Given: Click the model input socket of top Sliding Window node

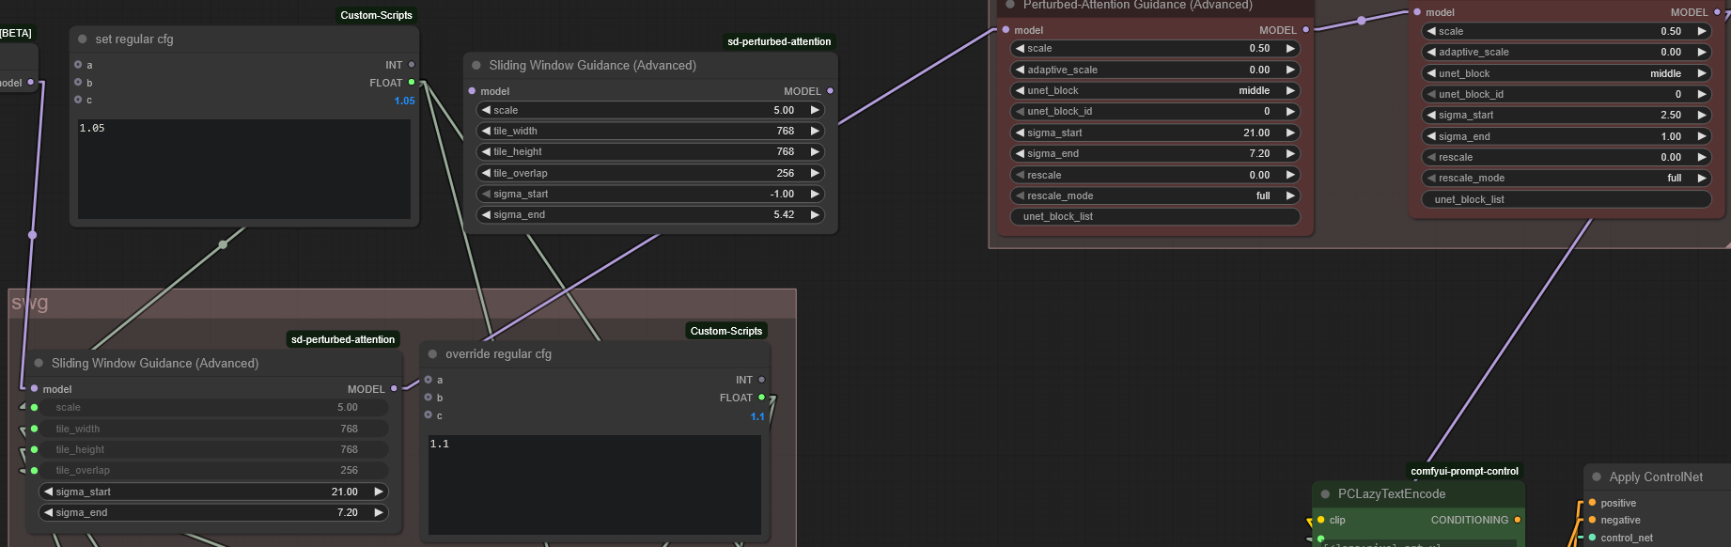Looking at the screenshot, I should tap(472, 91).
